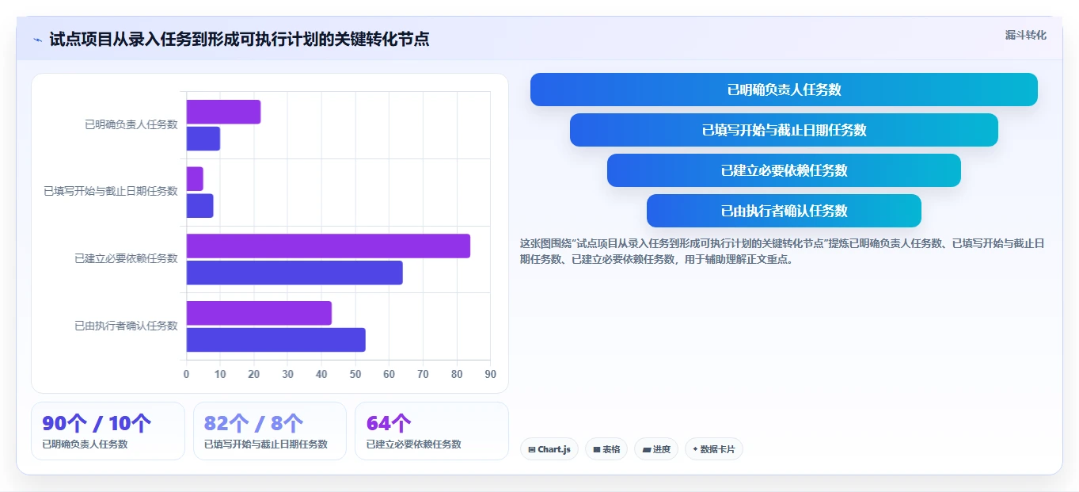The height and width of the screenshot is (492, 1079).
Task: Click the x-axis tick label 10
Action: point(220,374)
